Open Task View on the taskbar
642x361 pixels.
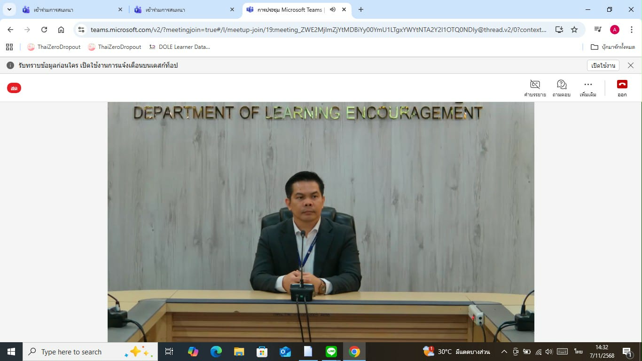pyautogui.click(x=169, y=352)
